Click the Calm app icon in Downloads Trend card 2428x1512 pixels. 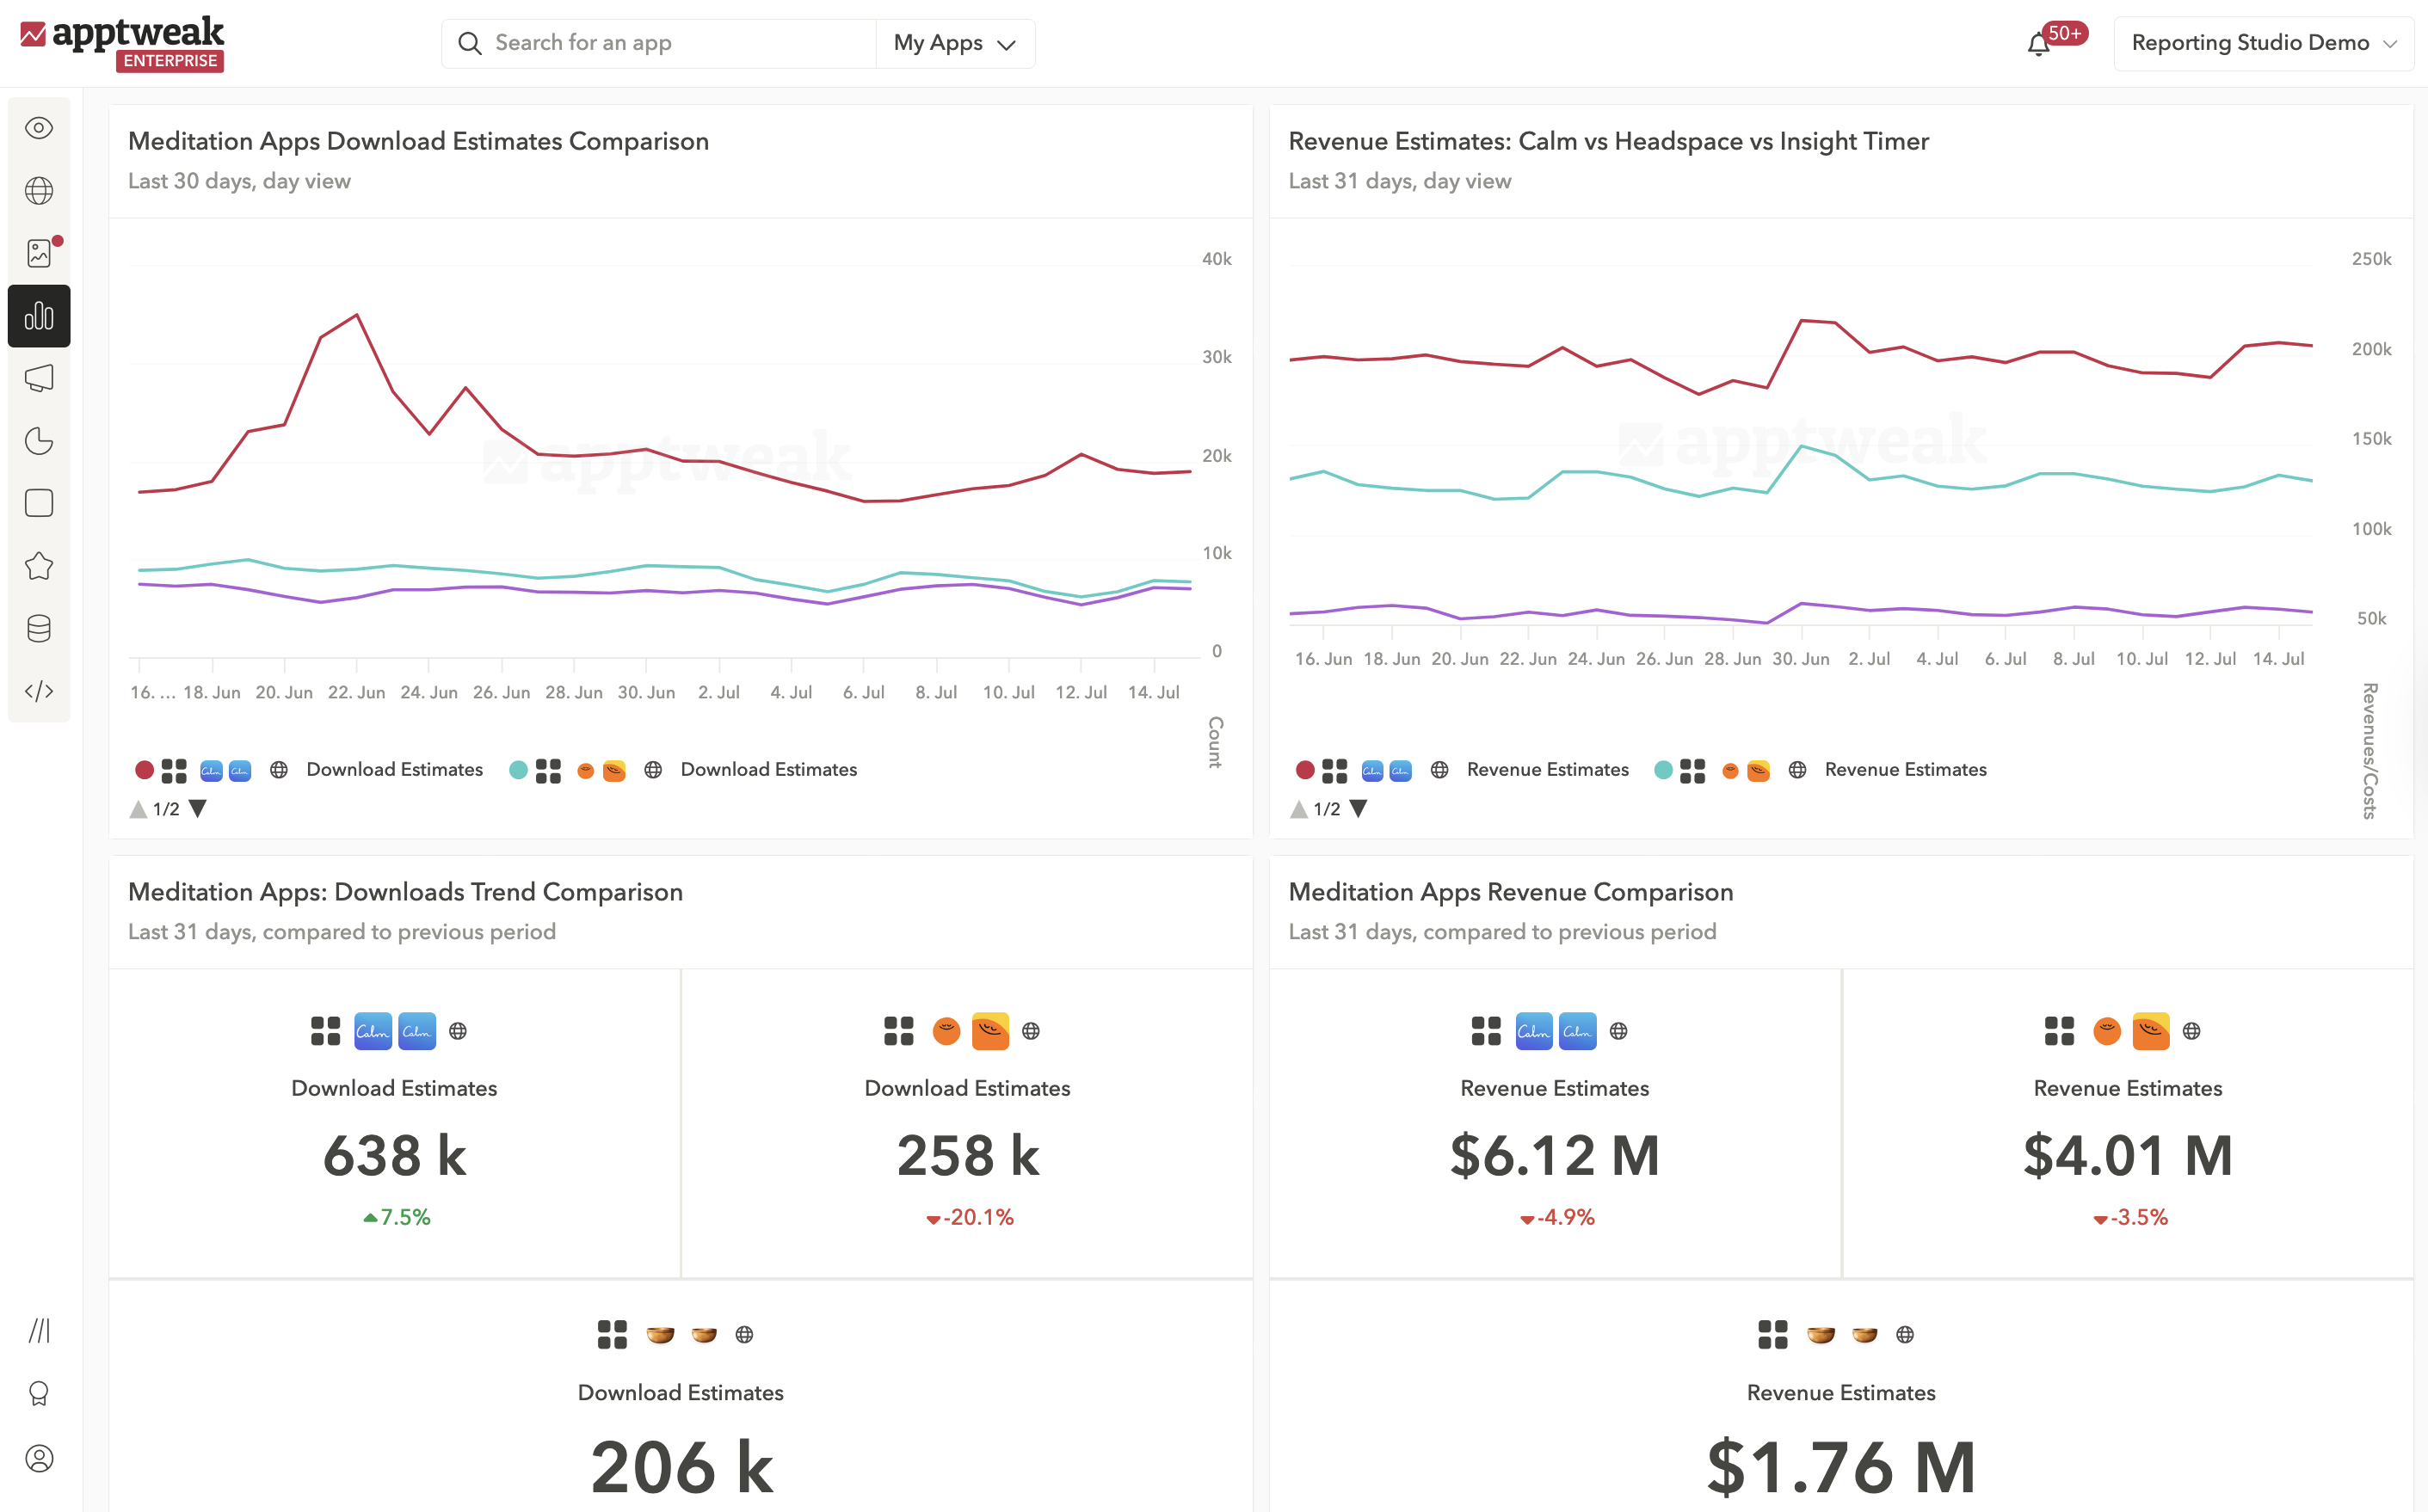point(373,1031)
